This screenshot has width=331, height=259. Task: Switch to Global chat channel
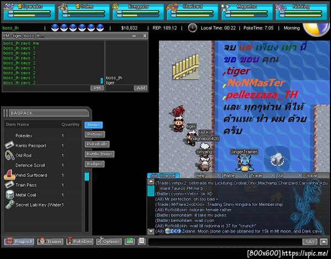(316, 176)
